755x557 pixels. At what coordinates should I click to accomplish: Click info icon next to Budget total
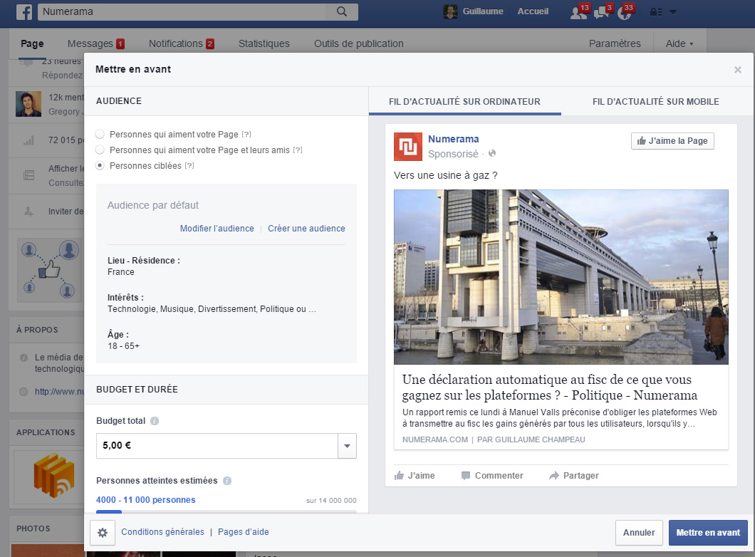pyautogui.click(x=155, y=421)
